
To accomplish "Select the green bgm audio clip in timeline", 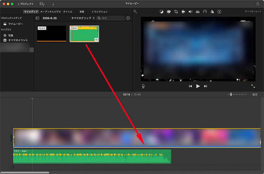I will (x=92, y=156).
